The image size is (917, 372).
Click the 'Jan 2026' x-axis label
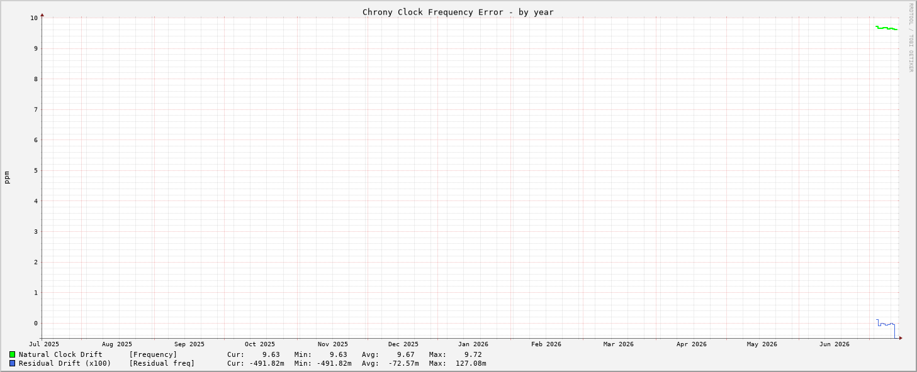tap(473, 344)
